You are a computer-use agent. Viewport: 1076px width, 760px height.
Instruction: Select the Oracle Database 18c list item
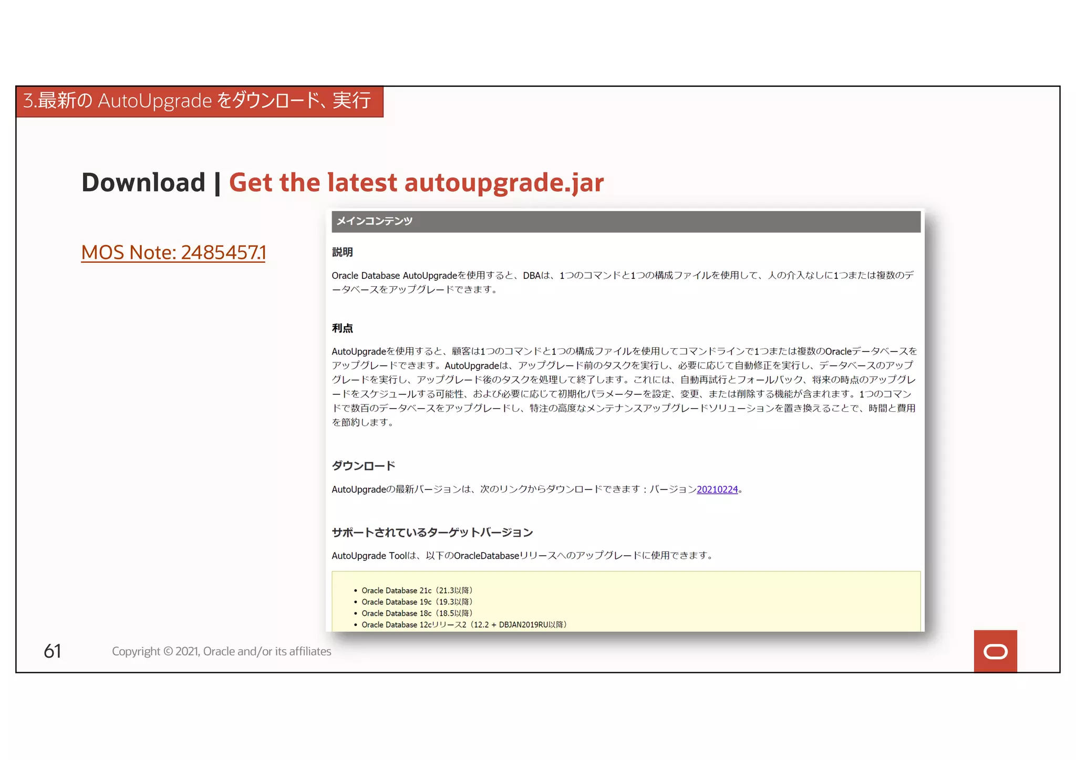[417, 613]
